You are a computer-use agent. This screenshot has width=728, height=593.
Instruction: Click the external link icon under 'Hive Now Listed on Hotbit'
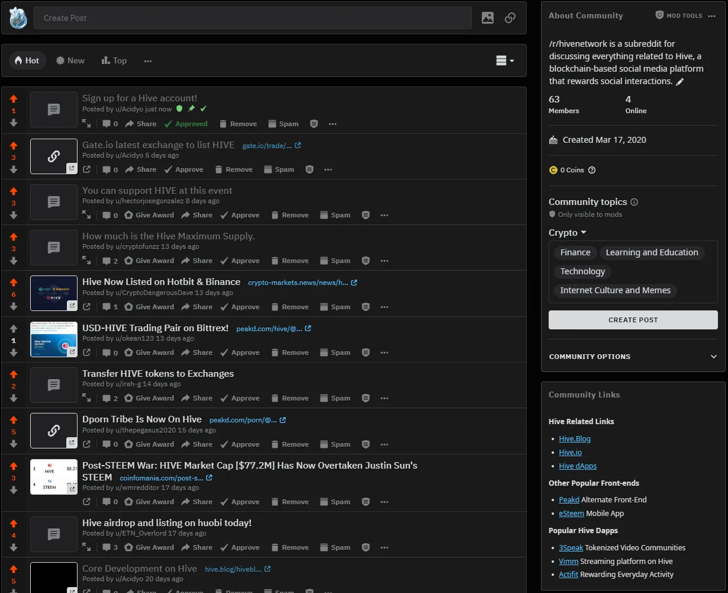(x=86, y=307)
